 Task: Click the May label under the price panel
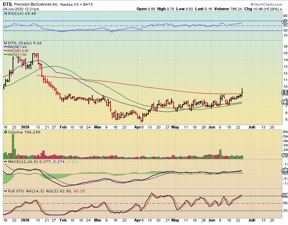coord(175,127)
